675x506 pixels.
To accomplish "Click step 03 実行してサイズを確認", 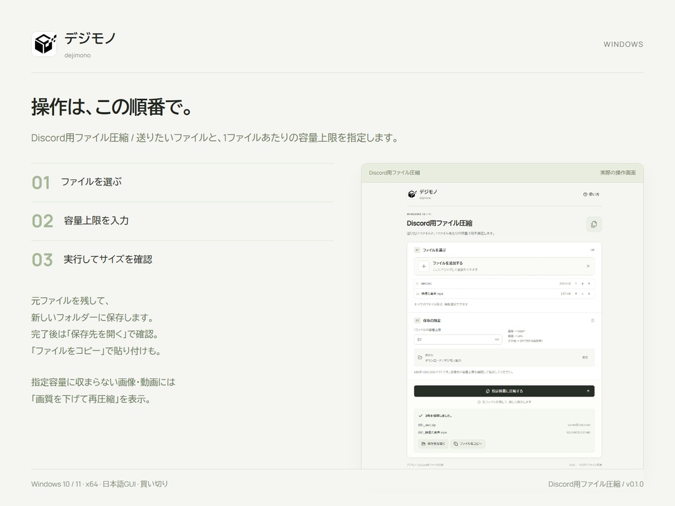I will (x=182, y=260).
